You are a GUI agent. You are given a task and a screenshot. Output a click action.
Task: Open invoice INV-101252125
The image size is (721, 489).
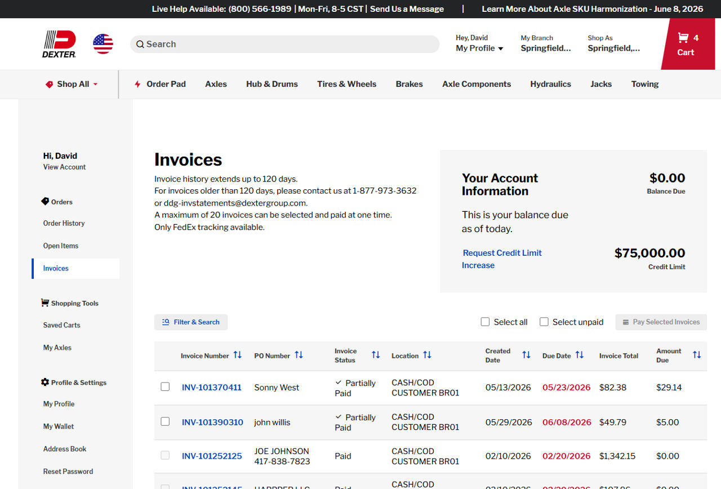212,456
